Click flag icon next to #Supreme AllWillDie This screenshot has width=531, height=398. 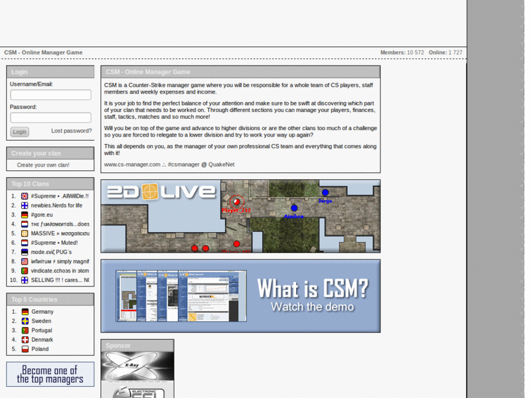point(25,196)
